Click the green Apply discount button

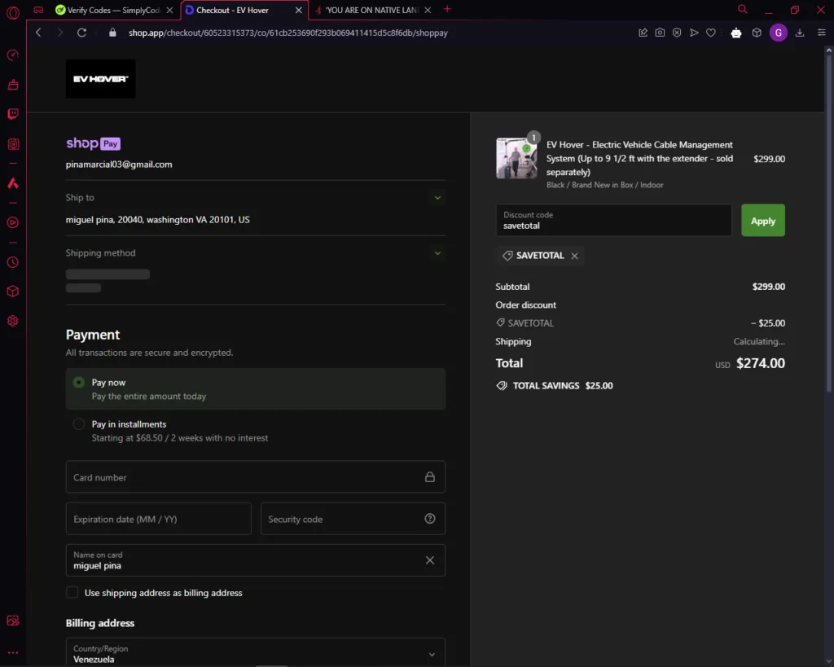pos(762,221)
